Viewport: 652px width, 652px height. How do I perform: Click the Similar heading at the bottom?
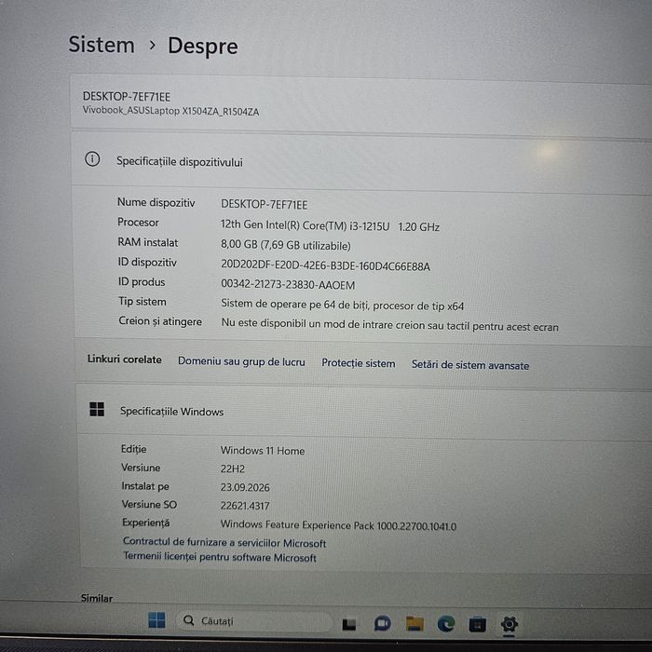pos(97,598)
